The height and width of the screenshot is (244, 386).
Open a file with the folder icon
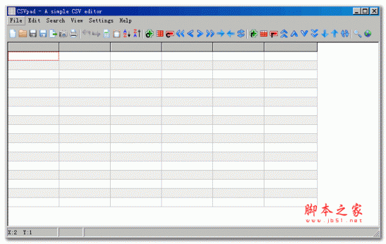[23, 33]
